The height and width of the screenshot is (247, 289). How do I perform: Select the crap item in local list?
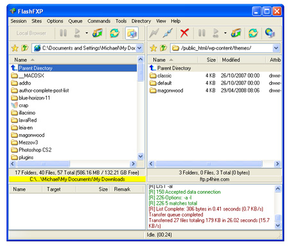pos(20,105)
